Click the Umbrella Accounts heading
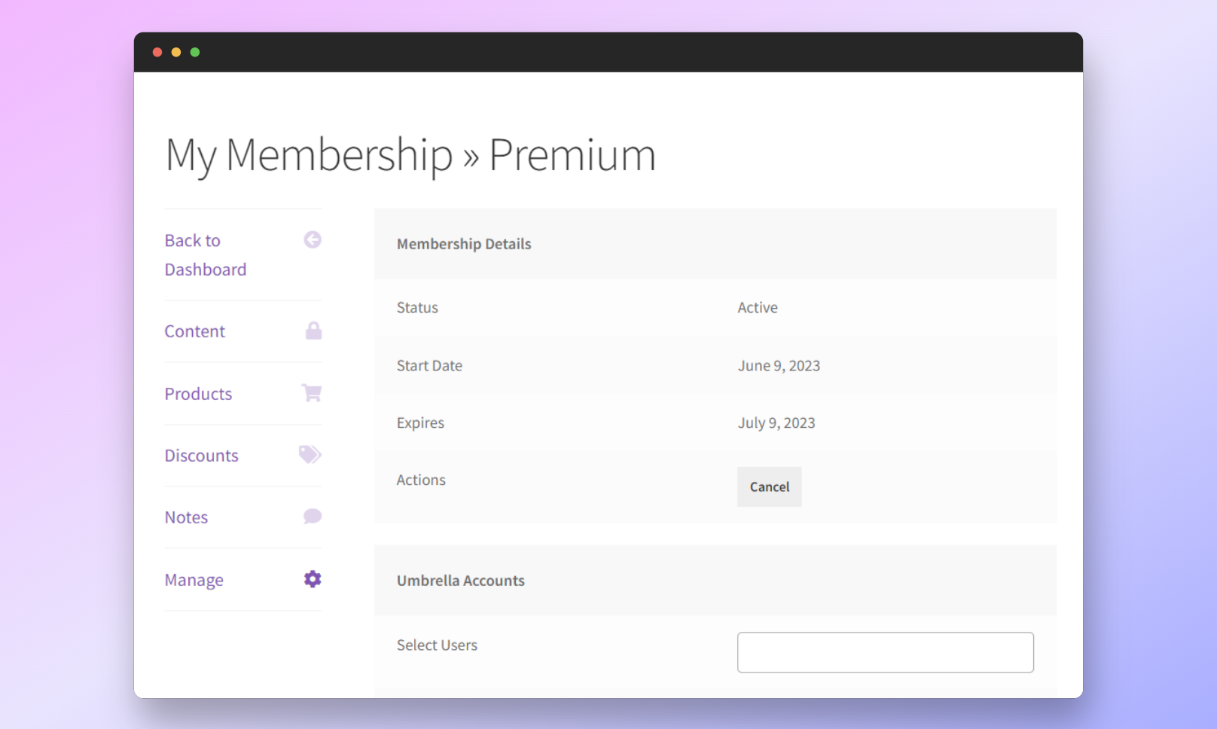 pos(461,581)
